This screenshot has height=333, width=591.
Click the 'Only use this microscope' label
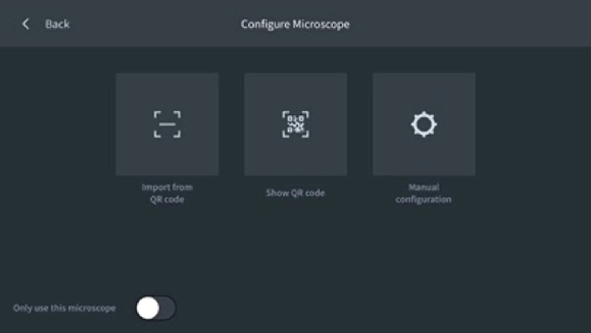[64, 308]
